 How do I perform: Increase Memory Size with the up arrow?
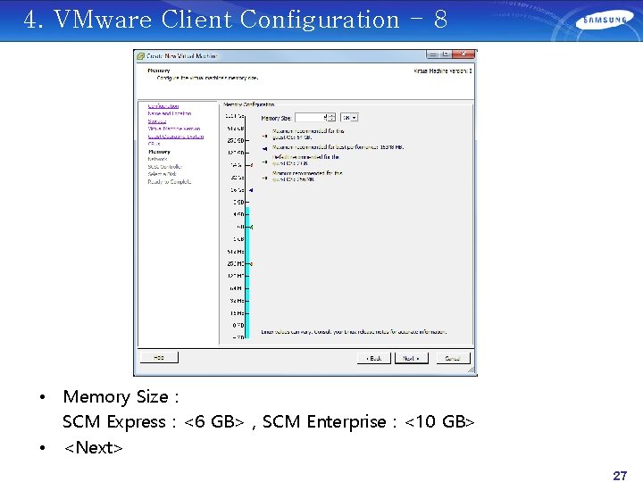(x=331, y=115)
